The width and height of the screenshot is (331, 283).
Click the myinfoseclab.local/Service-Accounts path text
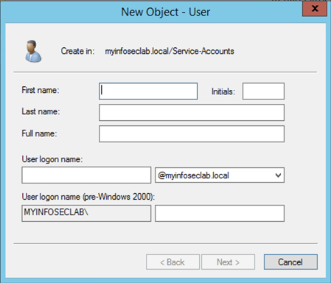(x=170, y=51)
